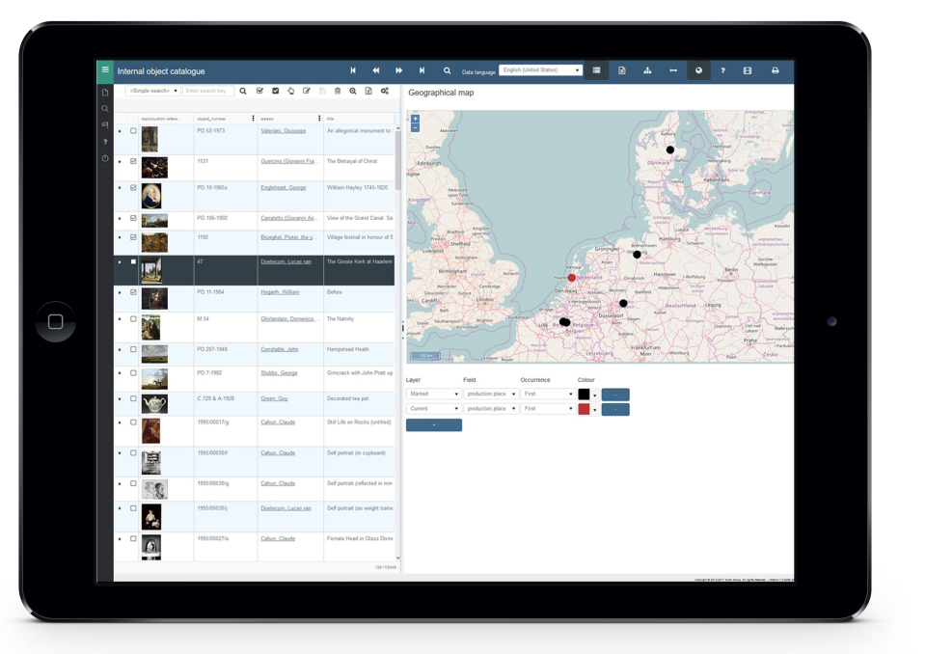The image size is (926, 654).
Task: Click the help question mark icon
Action: point(722,70)
